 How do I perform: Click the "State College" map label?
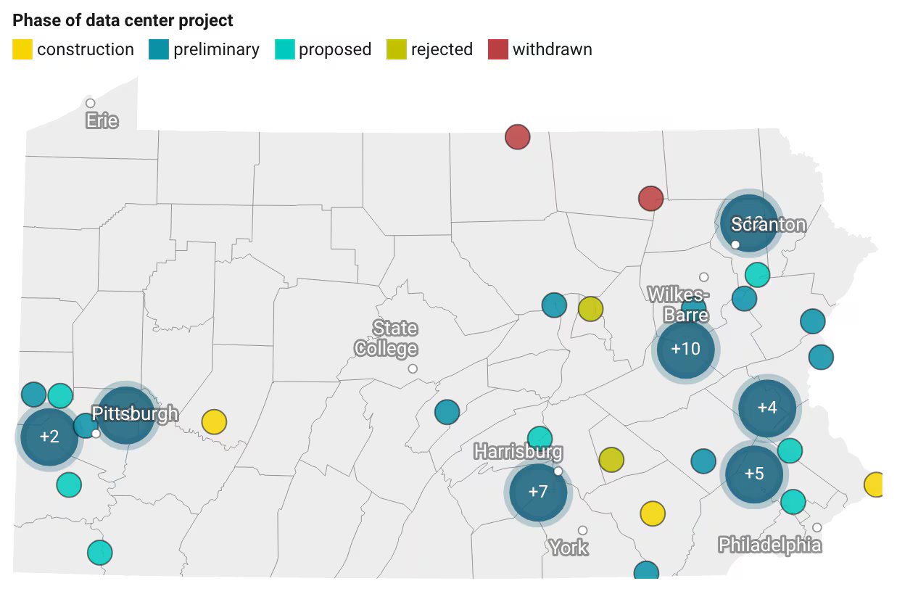pyautogui.click(x=387, y=338)
